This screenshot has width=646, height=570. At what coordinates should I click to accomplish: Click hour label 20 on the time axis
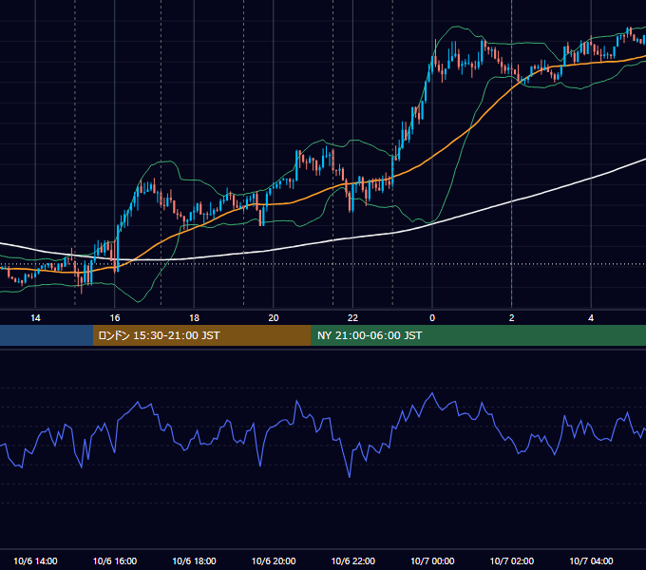(x=274, y=318)
